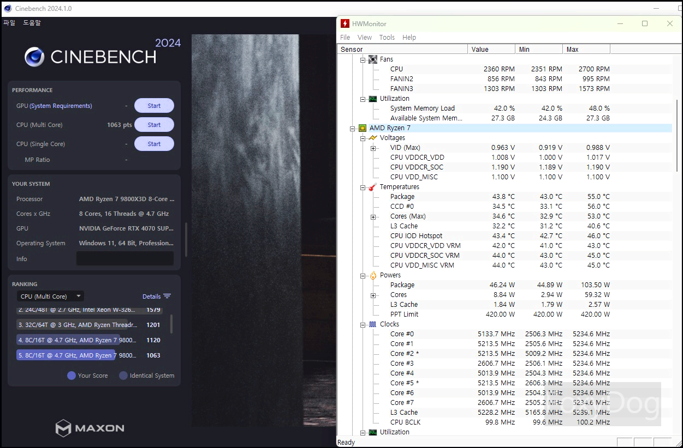Select the Threadripper ranking entry 1201
Image resolution: width=683 pixels, height=448 pixels.
tap(90, 325)
